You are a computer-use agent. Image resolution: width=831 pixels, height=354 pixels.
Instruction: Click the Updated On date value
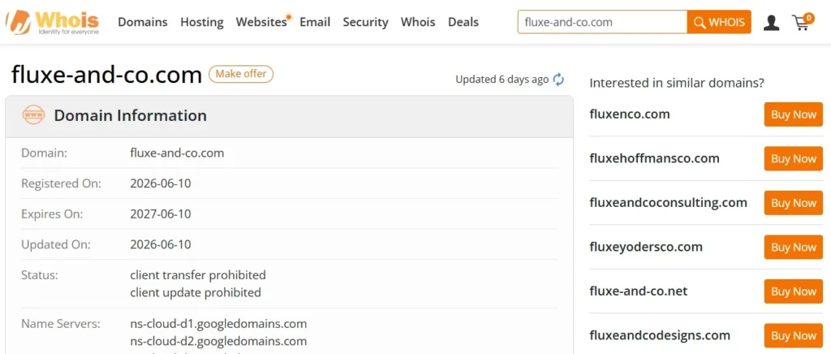[161, 245]
